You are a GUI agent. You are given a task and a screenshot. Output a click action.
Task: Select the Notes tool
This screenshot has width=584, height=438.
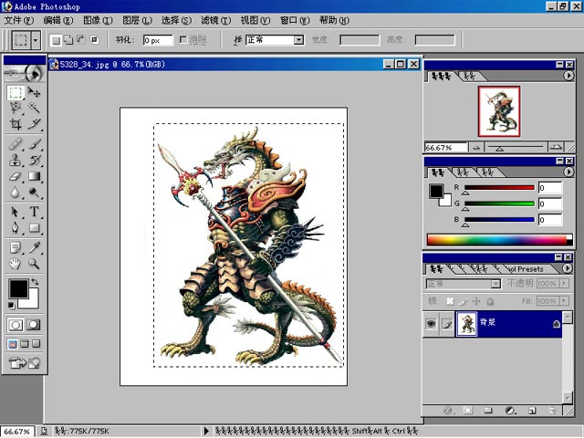16,247
